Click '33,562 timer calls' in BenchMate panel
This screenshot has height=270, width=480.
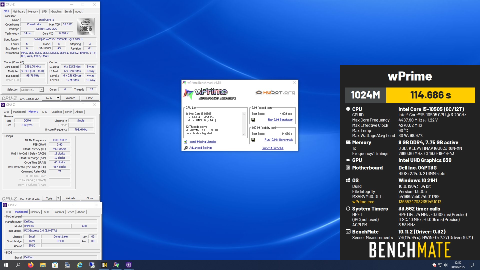click(x=419, y=209)
